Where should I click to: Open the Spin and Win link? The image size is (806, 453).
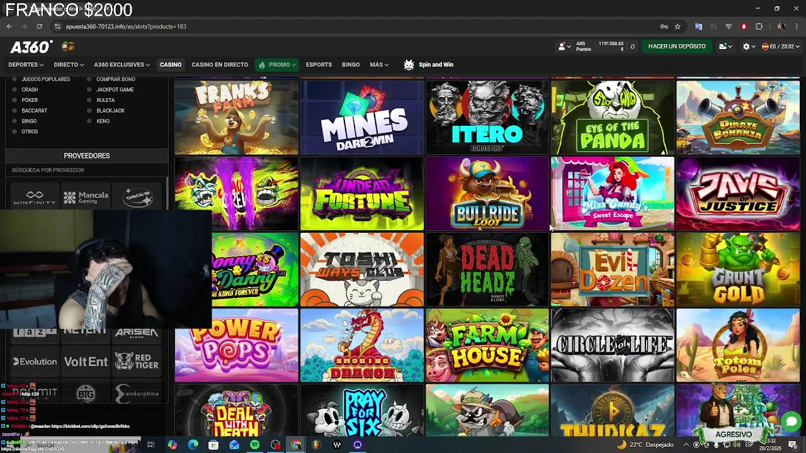[436, 65]
